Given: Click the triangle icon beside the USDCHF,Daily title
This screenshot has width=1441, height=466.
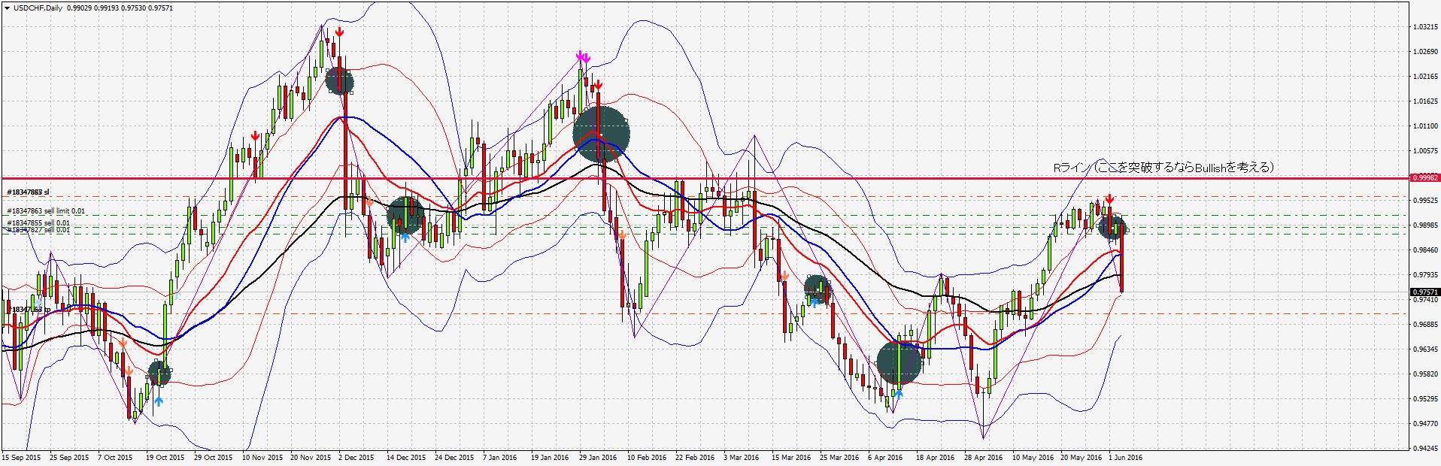Looking at the screenshot, I should [x=7, y=8].
